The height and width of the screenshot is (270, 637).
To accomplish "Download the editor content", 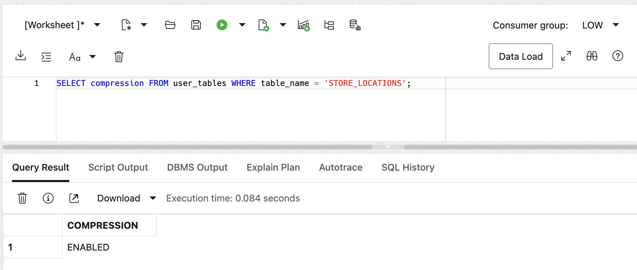I will (x=21, y=56).
